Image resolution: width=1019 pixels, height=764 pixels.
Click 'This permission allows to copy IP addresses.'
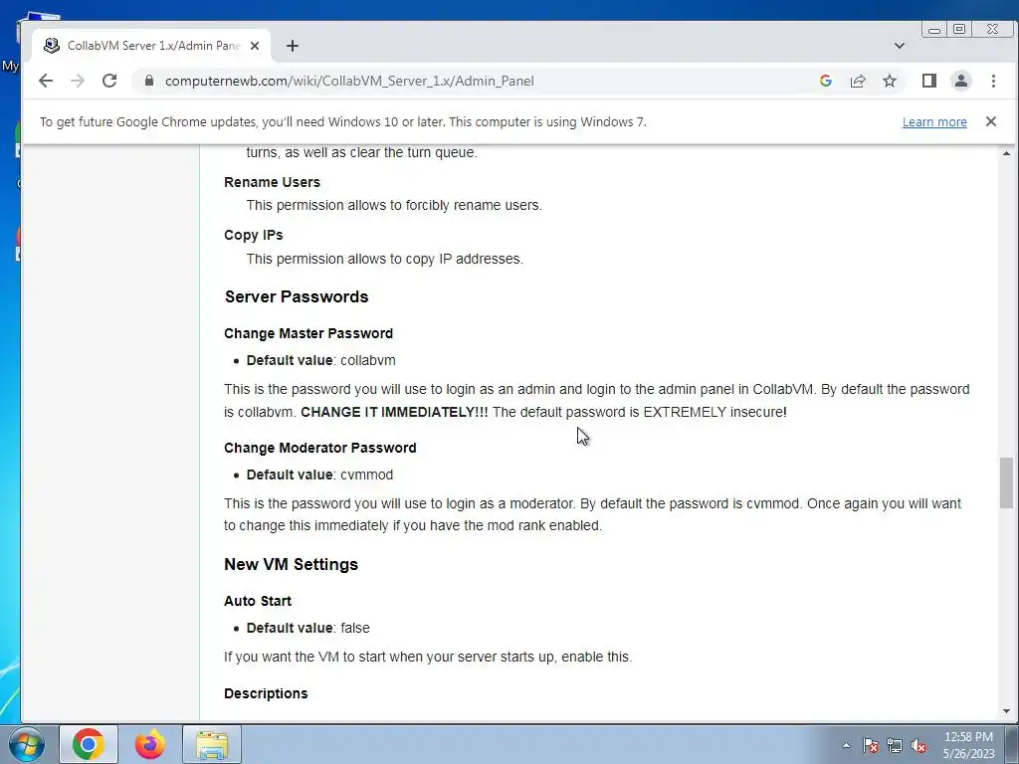(385, 259)
